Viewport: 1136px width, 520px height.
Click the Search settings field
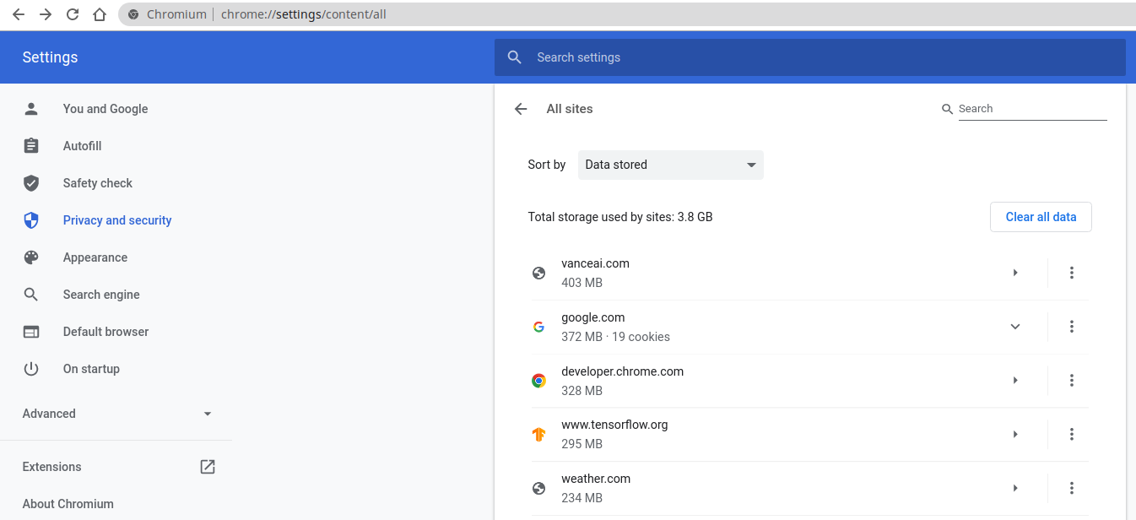pos(810,57)
